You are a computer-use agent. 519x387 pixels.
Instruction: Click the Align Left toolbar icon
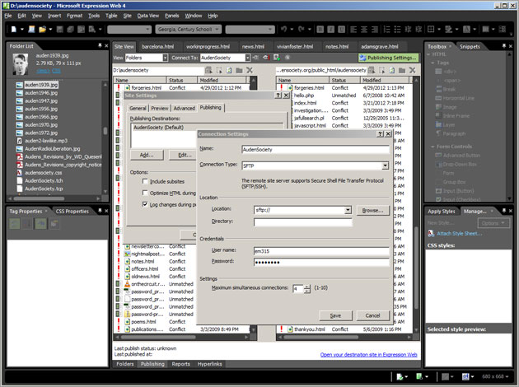tap(353, 30)
